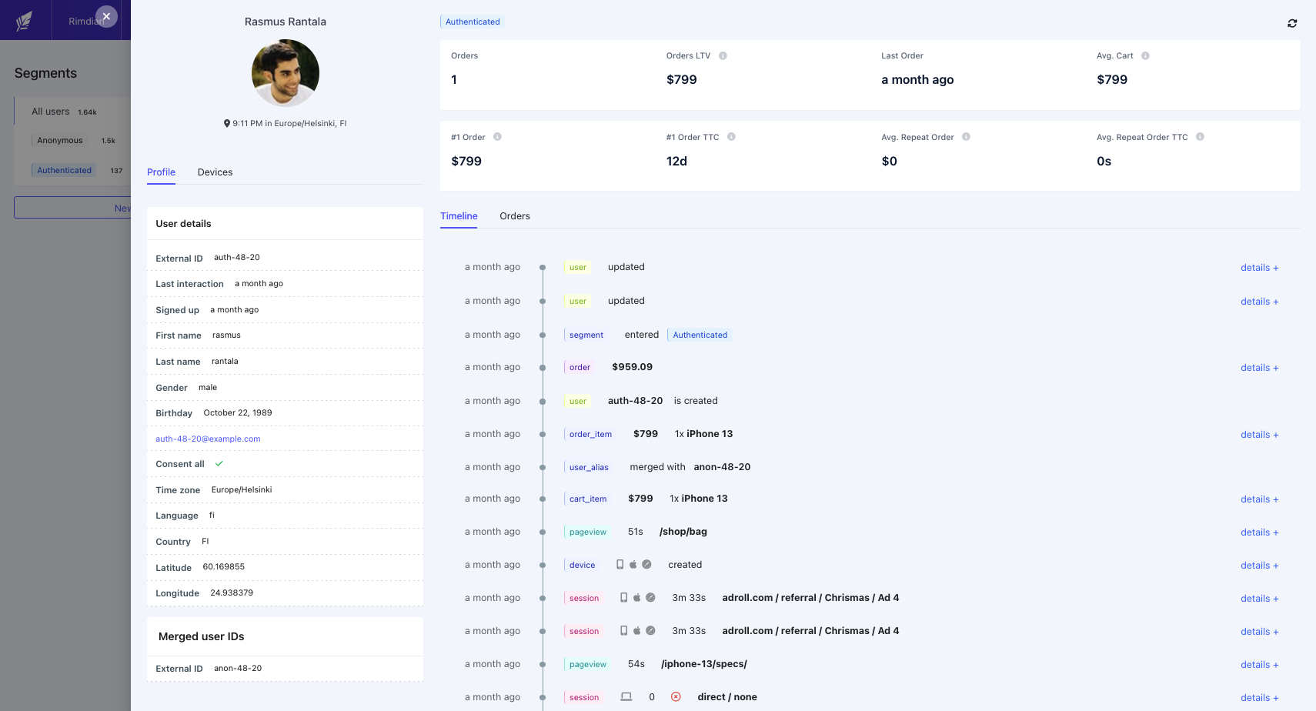Expand details for the $959.09 order
The height and width of the screenshot is (711, 1316).
[x=1259, y=367]
